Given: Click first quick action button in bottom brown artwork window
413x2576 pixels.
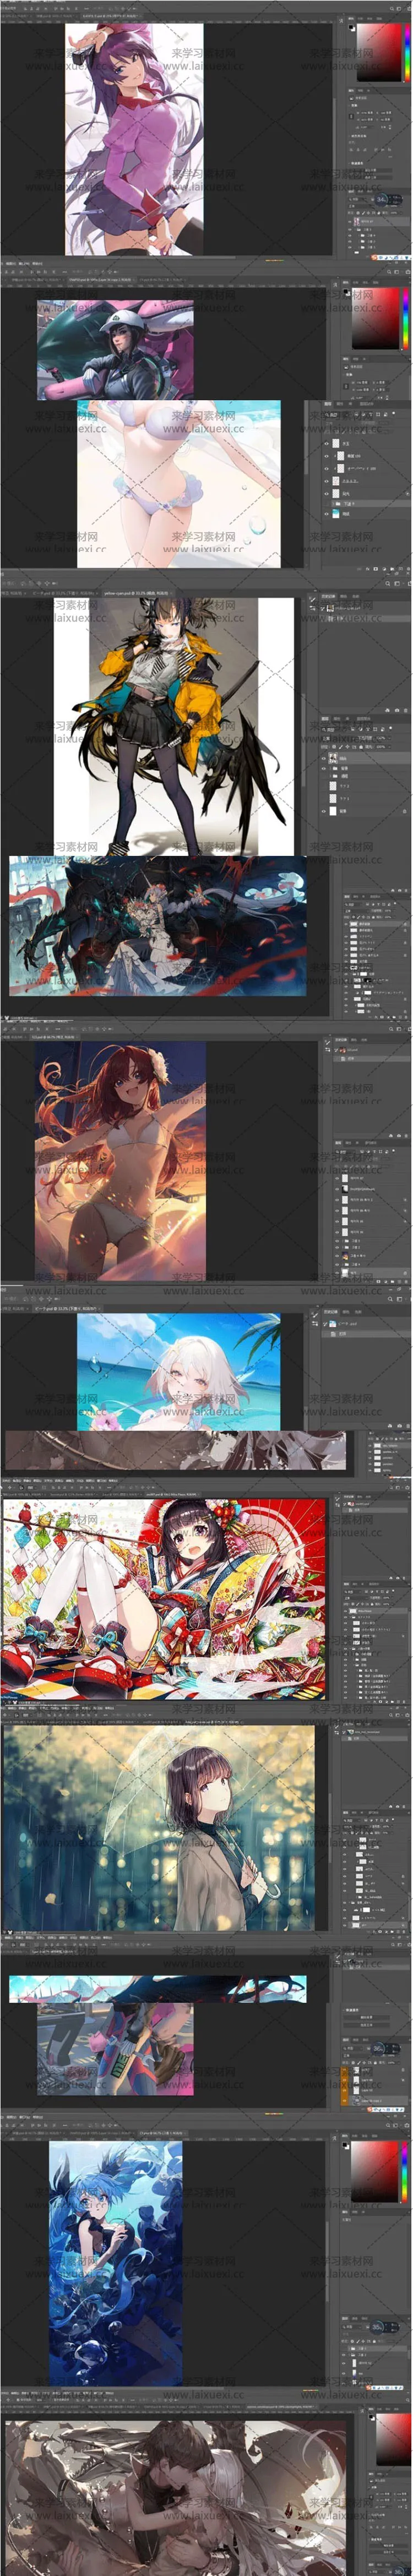Looking at the screenshot, I should [388, 2545].
